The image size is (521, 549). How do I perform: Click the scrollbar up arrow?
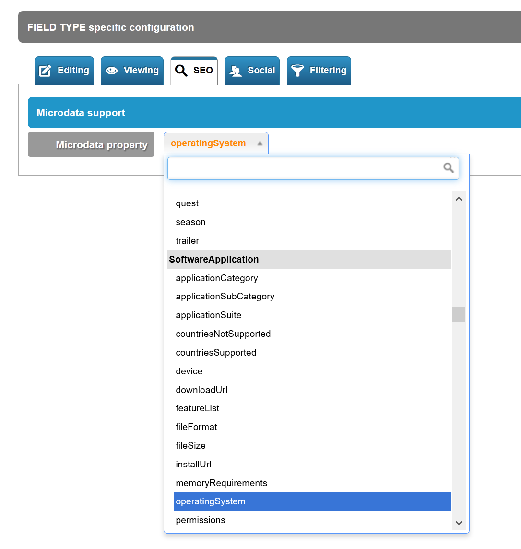(x=459, y=199)
